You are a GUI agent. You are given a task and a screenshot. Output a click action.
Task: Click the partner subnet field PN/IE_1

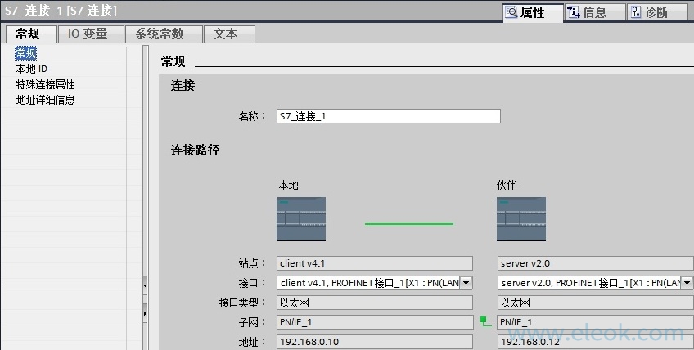[594, 322]
